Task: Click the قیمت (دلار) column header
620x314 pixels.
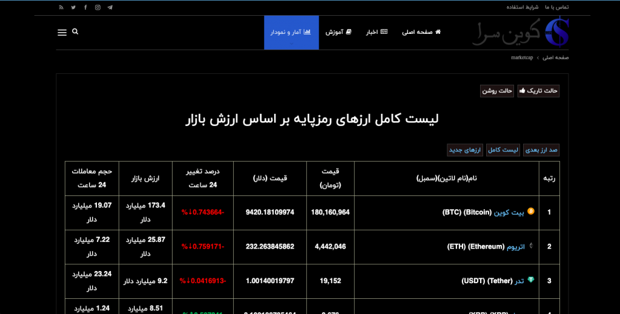Action: pos(270,178)
